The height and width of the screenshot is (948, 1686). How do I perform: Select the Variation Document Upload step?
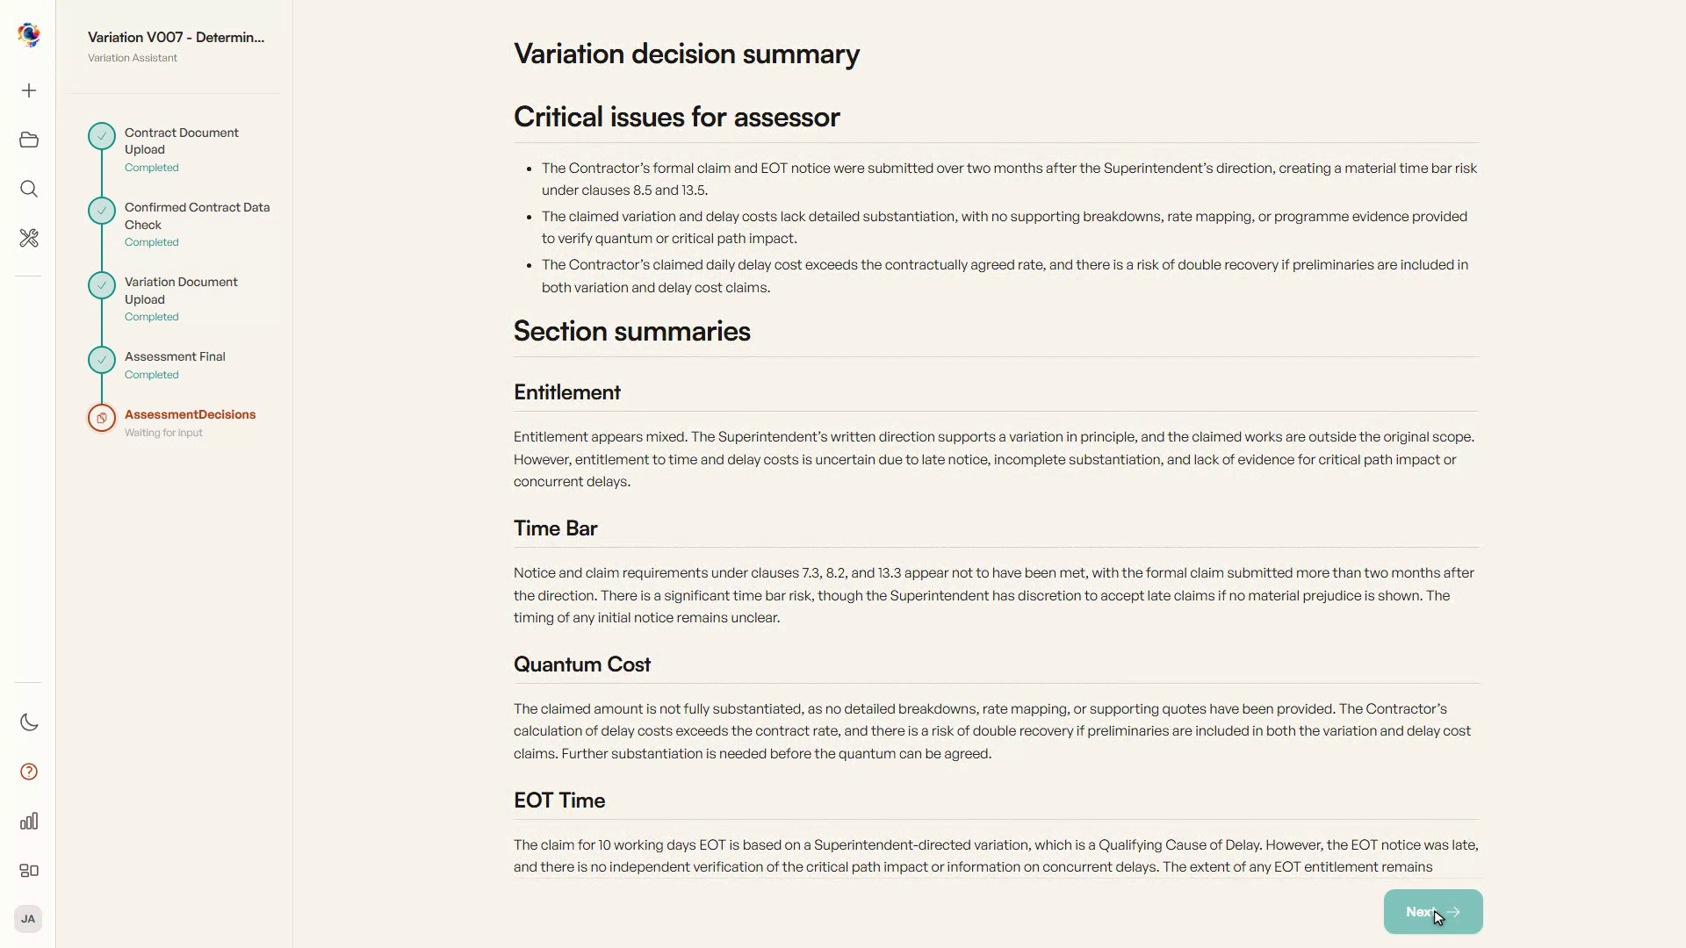[180, 298]
